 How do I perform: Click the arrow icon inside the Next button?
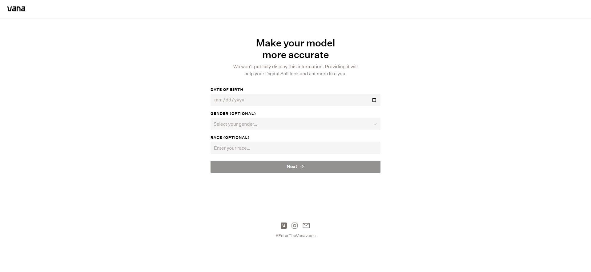click(302, 166)
